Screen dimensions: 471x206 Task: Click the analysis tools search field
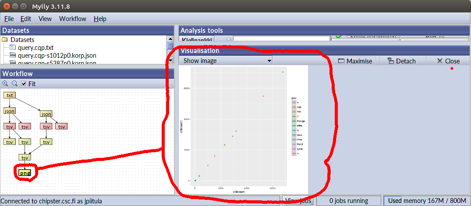point(280,39)
